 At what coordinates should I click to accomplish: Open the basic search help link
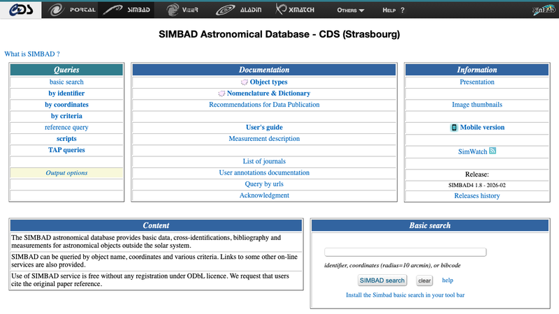(447, 281)
